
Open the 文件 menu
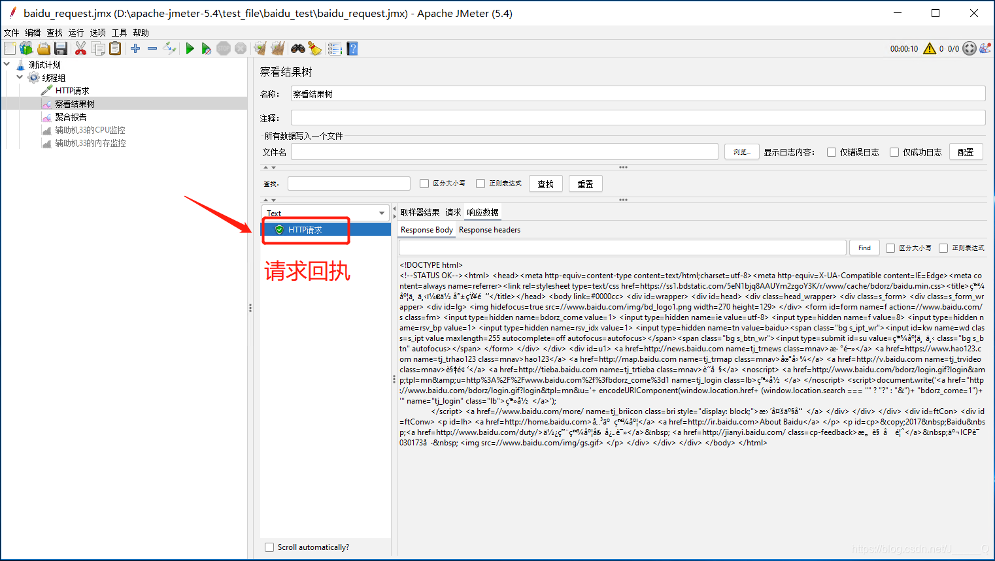(12, 33)
